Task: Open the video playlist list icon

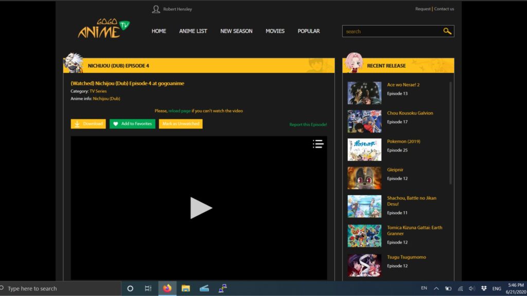Action: coord(318,144)
